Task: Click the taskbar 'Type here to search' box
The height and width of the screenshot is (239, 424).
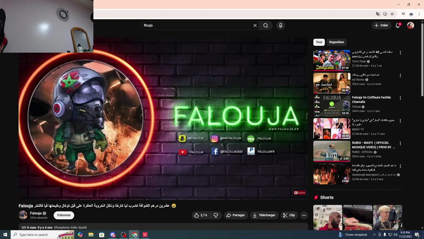Action: pos(42,235)
